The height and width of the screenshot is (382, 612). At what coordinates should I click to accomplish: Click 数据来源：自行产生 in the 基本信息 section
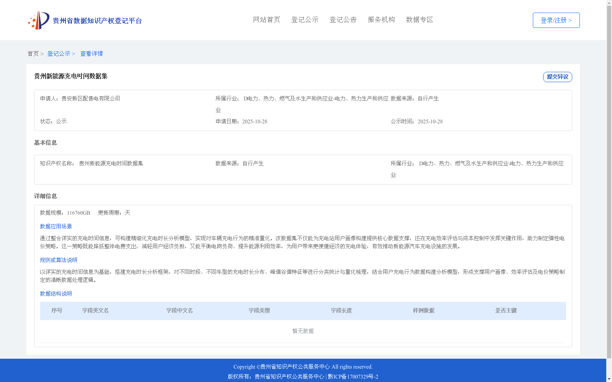coord(239,163)
